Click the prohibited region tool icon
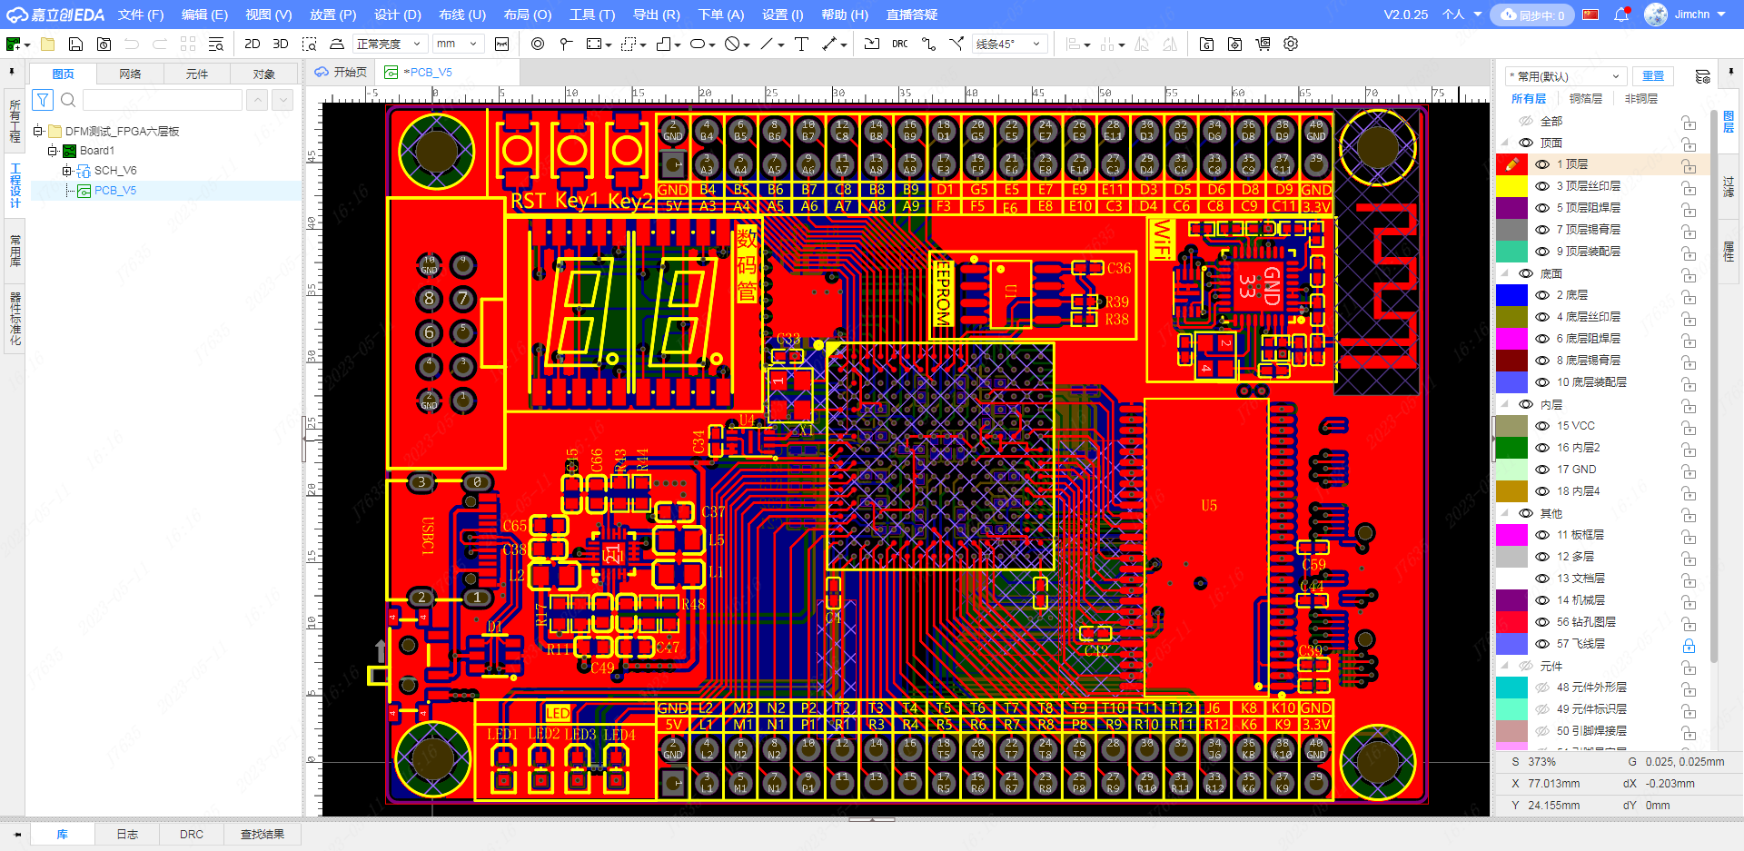Viewport: 1744px width, 851px height. click(732, 44)
